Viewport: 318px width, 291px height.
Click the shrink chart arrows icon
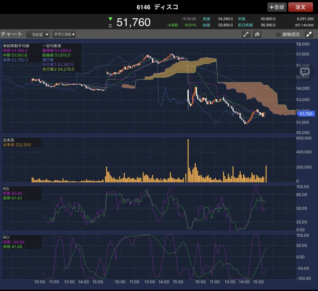[x=309, y=35]
